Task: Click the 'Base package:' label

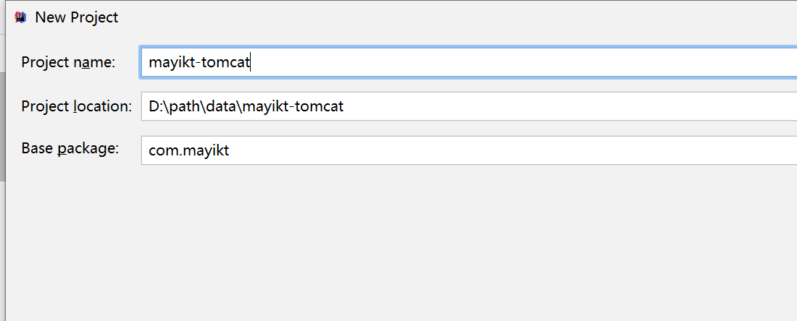Action: [x=70, y=149]
